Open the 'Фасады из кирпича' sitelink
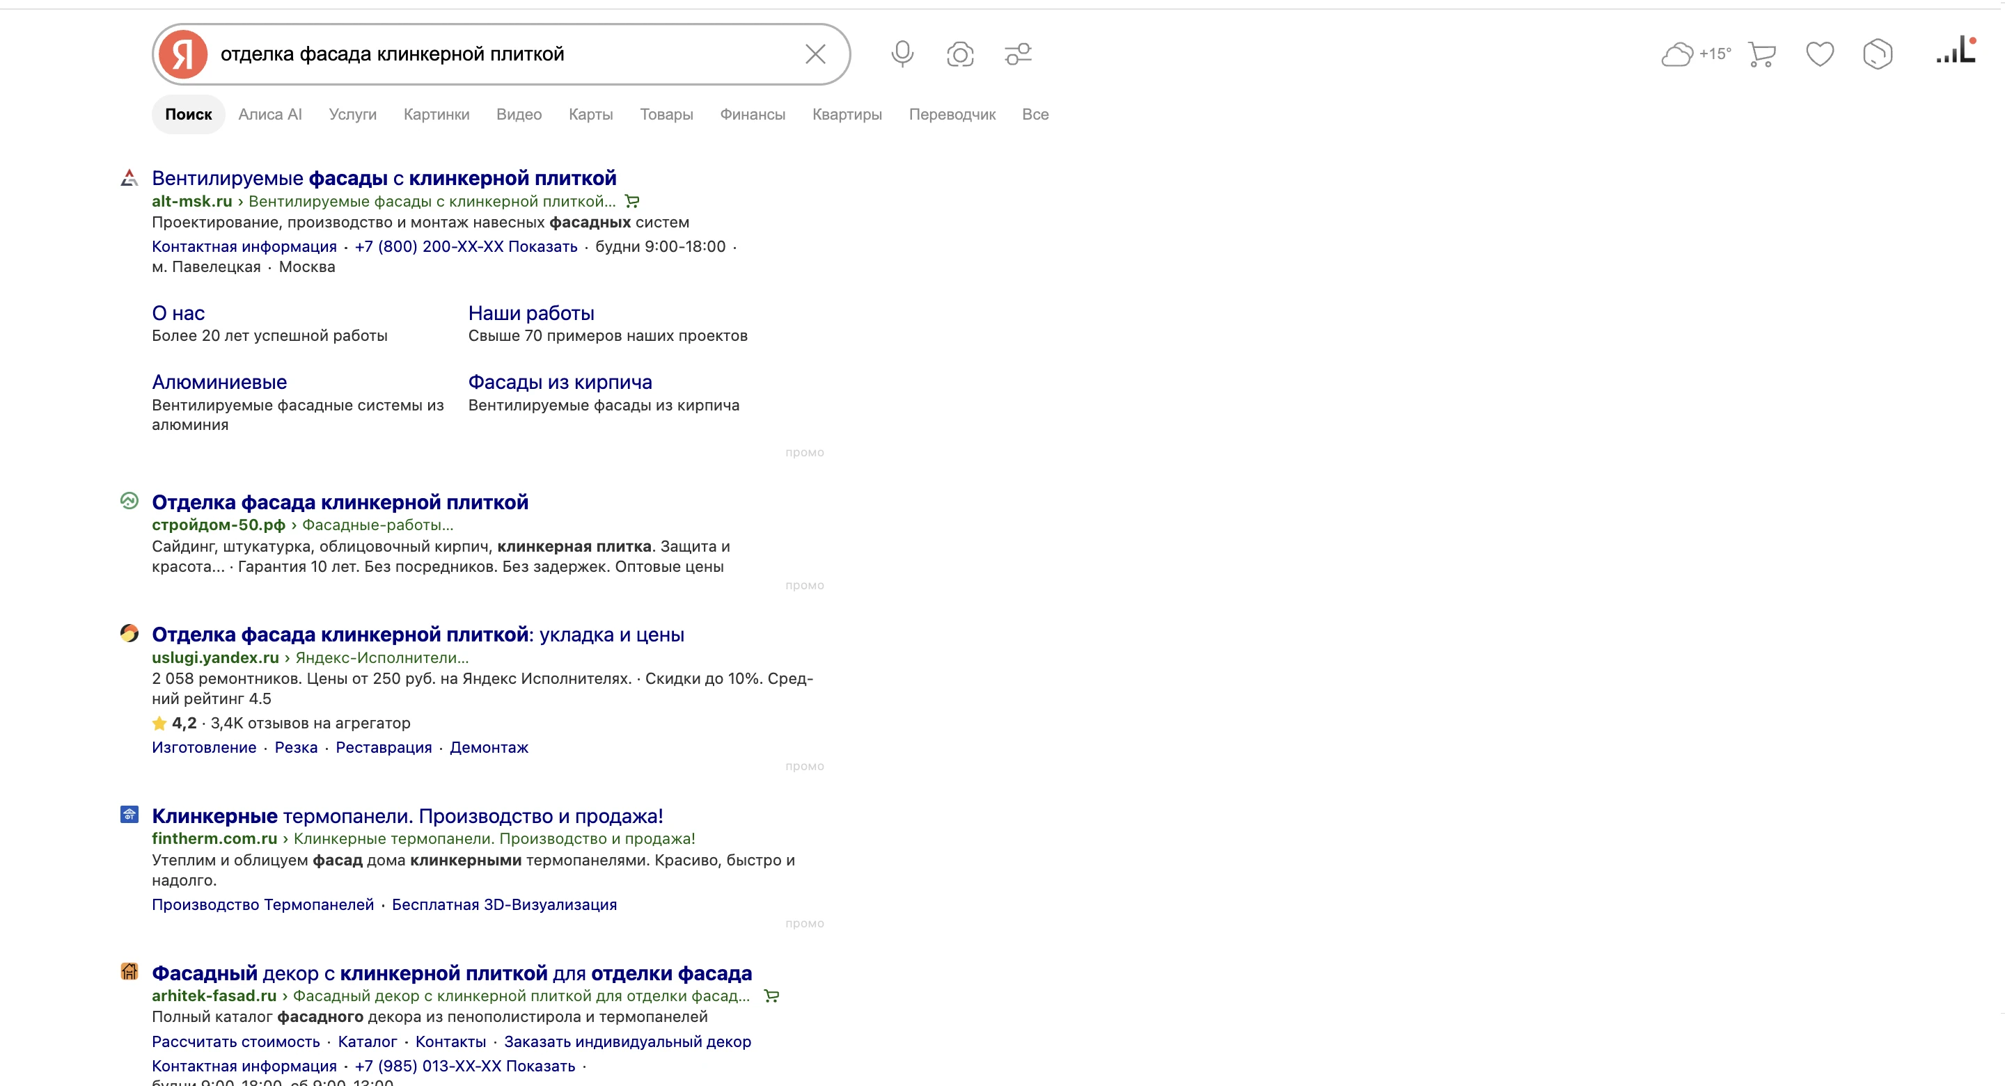Viewport: 2005px width, 1086px height. tap(560, 382)
